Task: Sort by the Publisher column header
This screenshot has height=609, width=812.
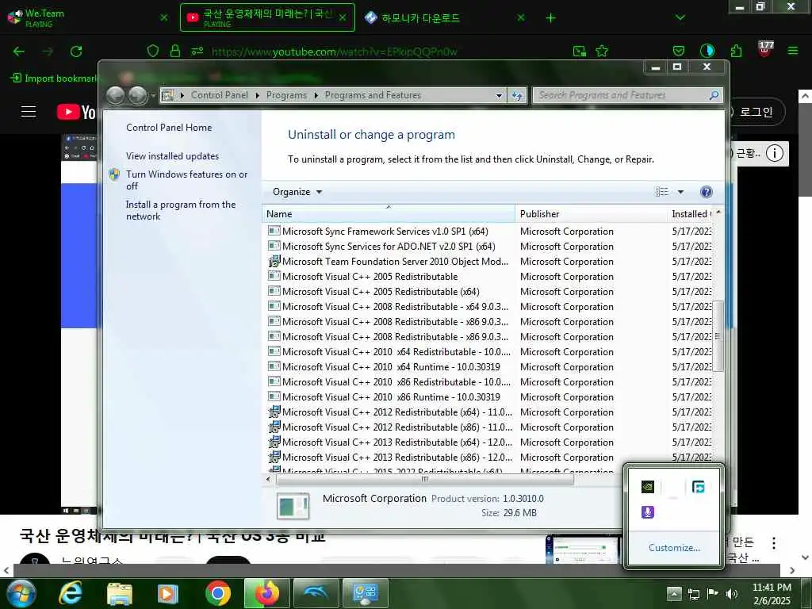Action: tap(591, 213)
